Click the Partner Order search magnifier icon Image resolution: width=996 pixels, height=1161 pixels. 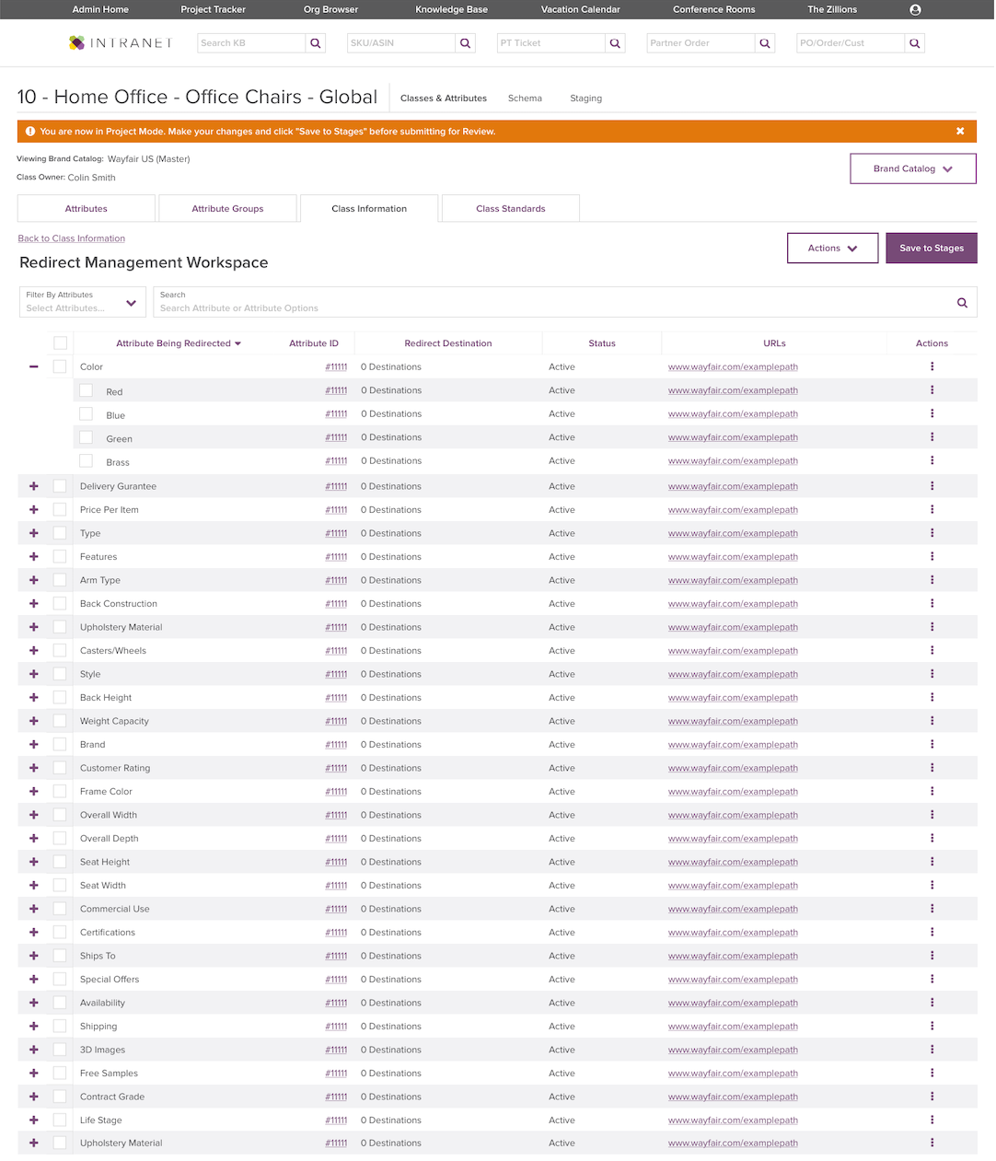(765, 43)
